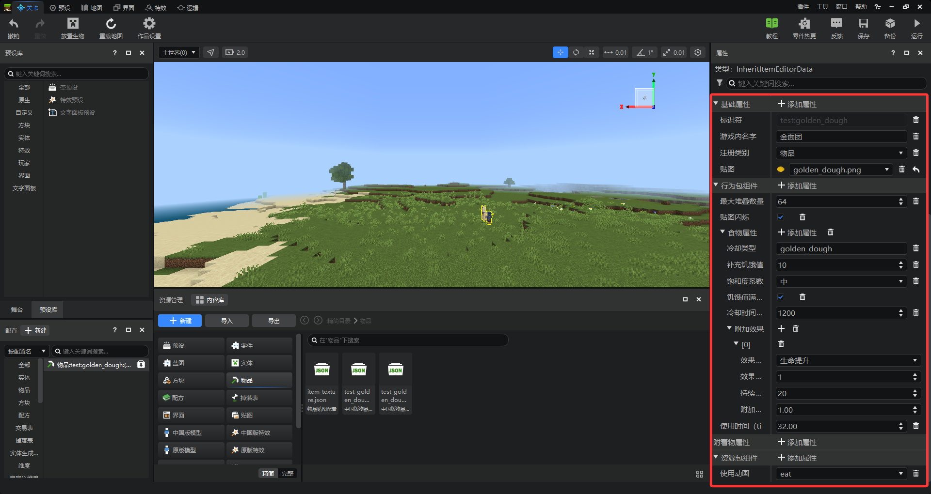Delete the [0] effect entry

tap(781, 344)
